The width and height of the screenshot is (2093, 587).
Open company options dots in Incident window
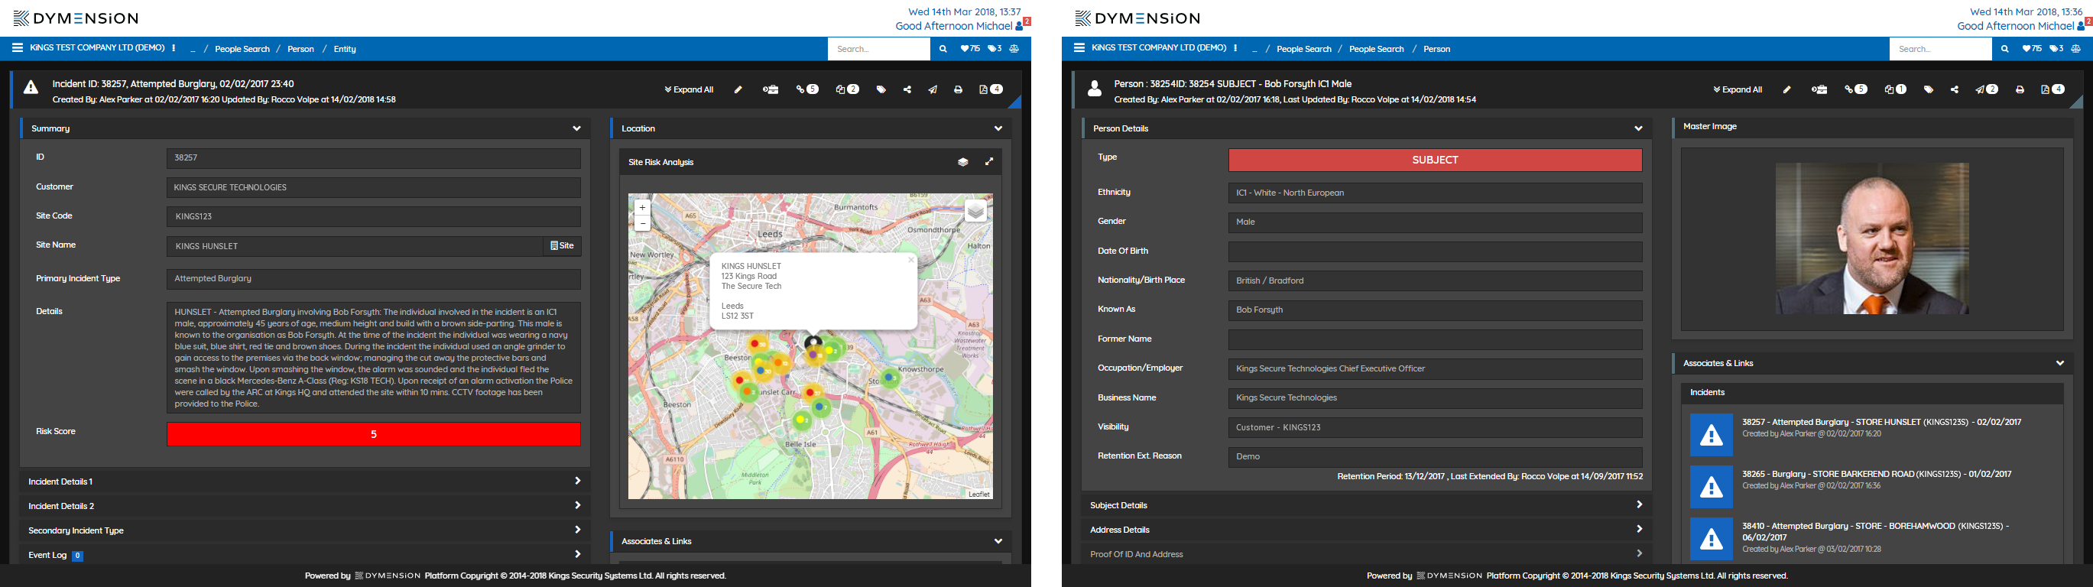pos(174,48)
